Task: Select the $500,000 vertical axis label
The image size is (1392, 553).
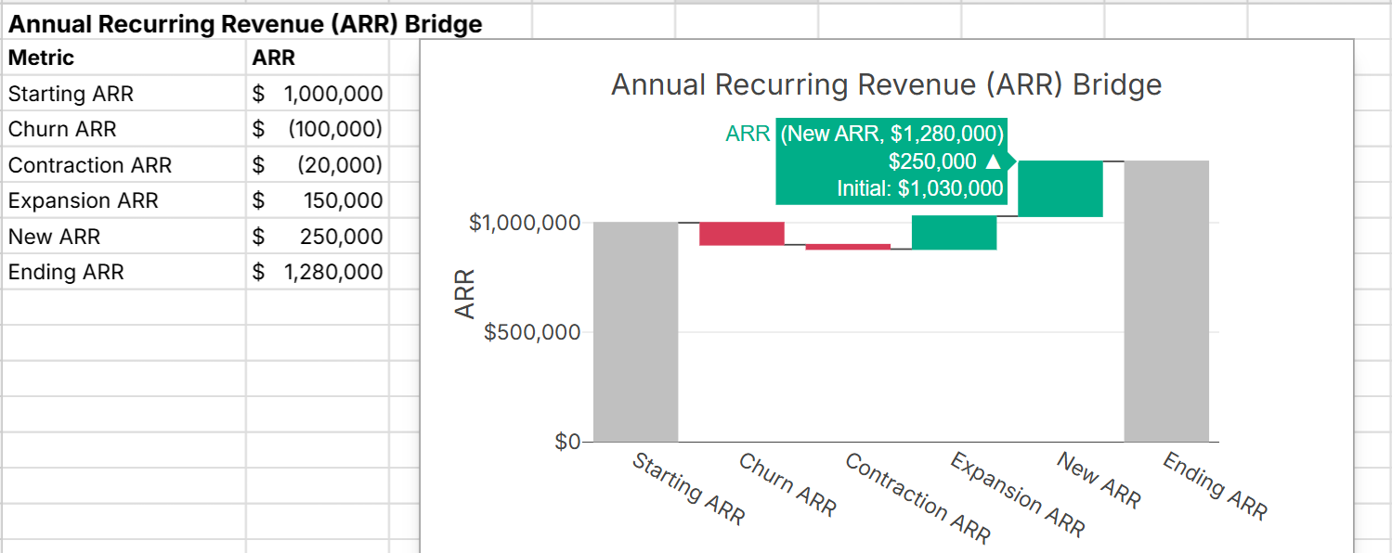Action: pos(532,332)
